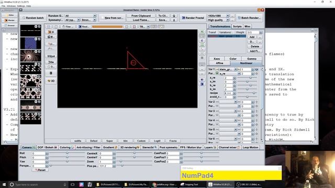Click the green grid icon right of preview
Image resolution: width=335 pixels, height=188 pixels.
(202, 45)
